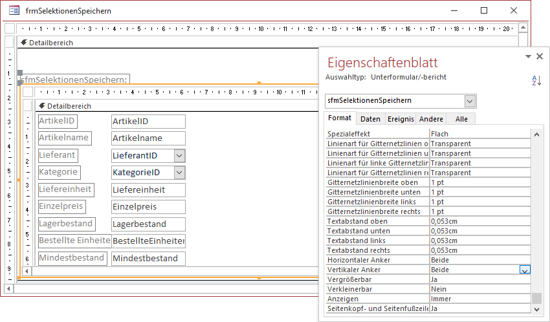Select the main form Detailbereich section bar
The height and width of the screenshot is (322, 550).
(267, 43)
